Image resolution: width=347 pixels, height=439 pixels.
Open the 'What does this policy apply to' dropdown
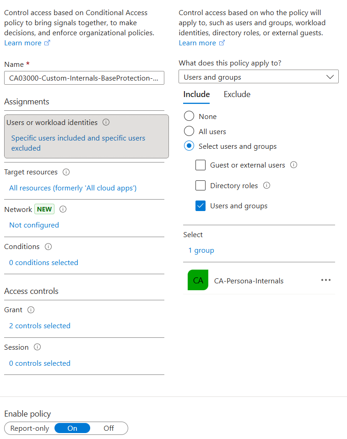point(258,77)
